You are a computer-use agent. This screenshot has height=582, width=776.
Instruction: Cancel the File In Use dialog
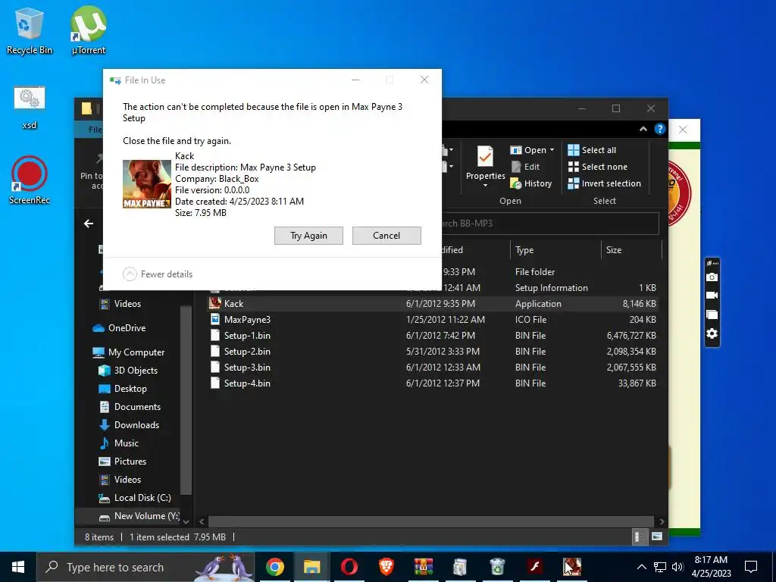[386, 236]
